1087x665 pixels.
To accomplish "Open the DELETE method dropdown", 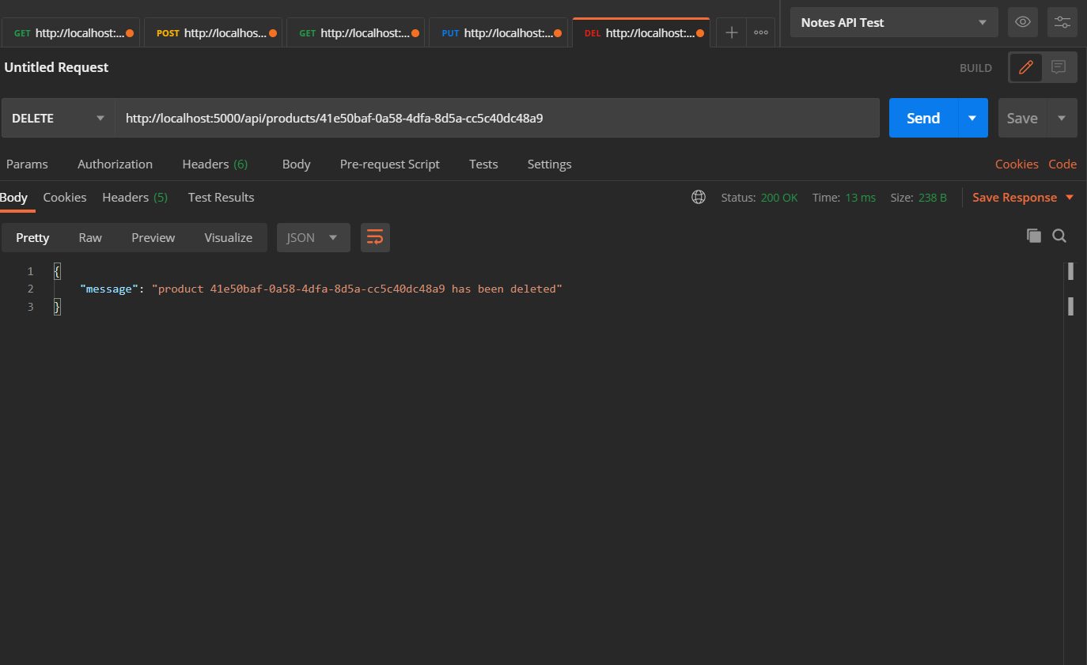I will [59, 118].
